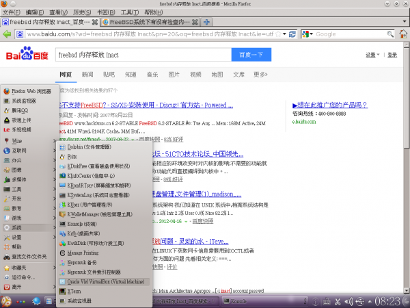Close the freebsd 内存释放 Inact tab
This screenshot has height=308, width=410.
pyautogui.click(x=95, y=23)
